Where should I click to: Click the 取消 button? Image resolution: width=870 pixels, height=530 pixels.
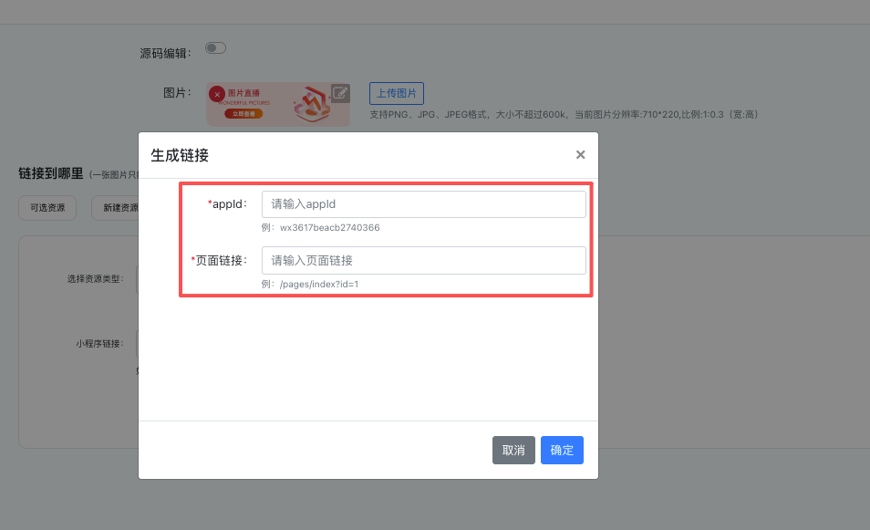tap(513, 451)
